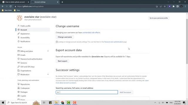Click the Change username button

point(65,37)
